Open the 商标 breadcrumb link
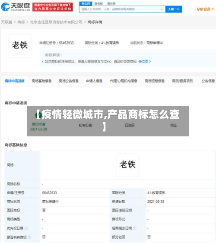Screen dimensions: 216x243 click(21, 22)
